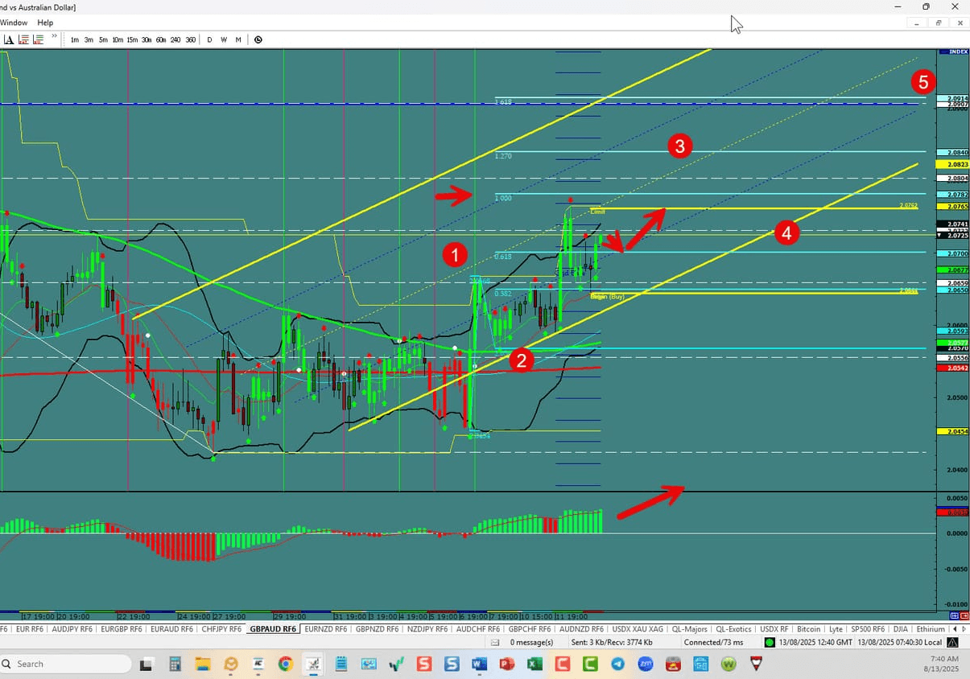
Task: Select the 15m timeframe button
Action: point(131,39)
